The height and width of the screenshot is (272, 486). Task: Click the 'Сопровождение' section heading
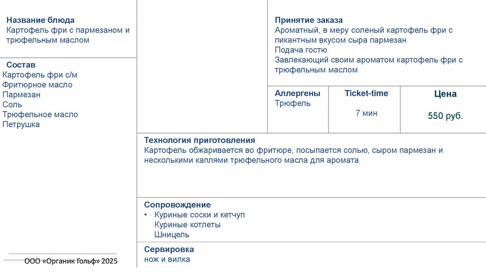(x=178, y=205)
